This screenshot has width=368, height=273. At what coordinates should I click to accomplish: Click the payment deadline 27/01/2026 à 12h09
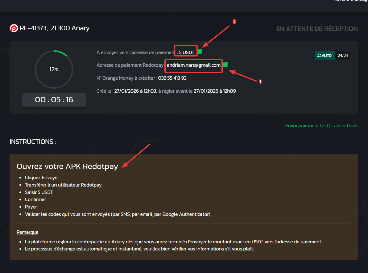pos(215,91)
